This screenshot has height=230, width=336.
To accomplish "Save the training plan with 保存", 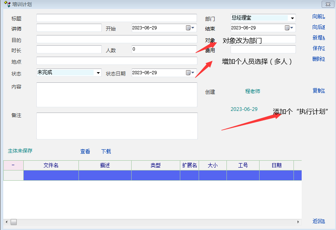I will pos(318,49).
